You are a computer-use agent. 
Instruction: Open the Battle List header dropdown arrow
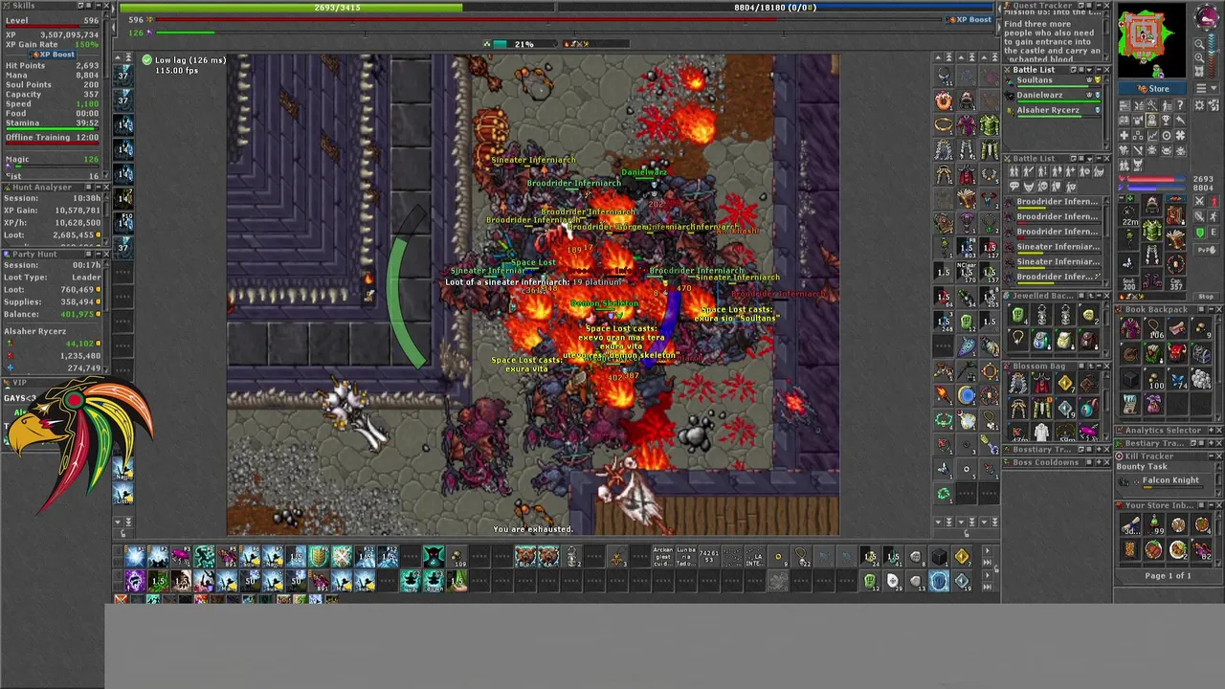point(1089,70)
